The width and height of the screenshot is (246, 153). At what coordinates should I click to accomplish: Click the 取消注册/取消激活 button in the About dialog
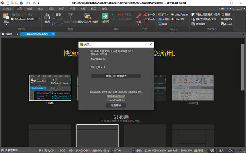click(x=116, y=76)
